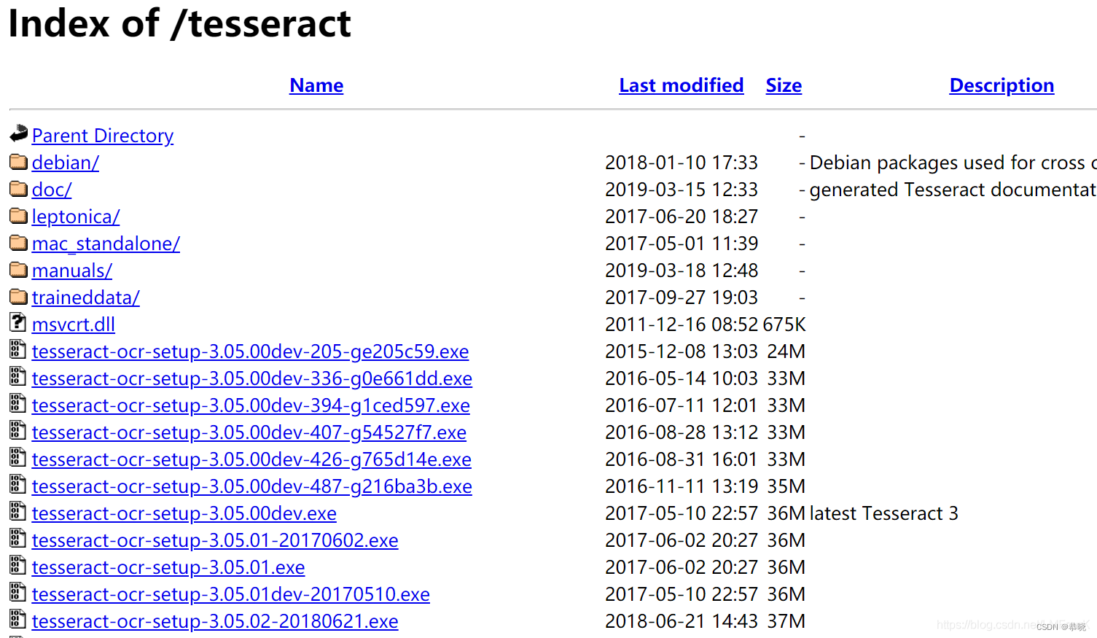Click the mac_standalone folder icon
The height and width of the screenshot is (638, 1097).
point(18,242)
